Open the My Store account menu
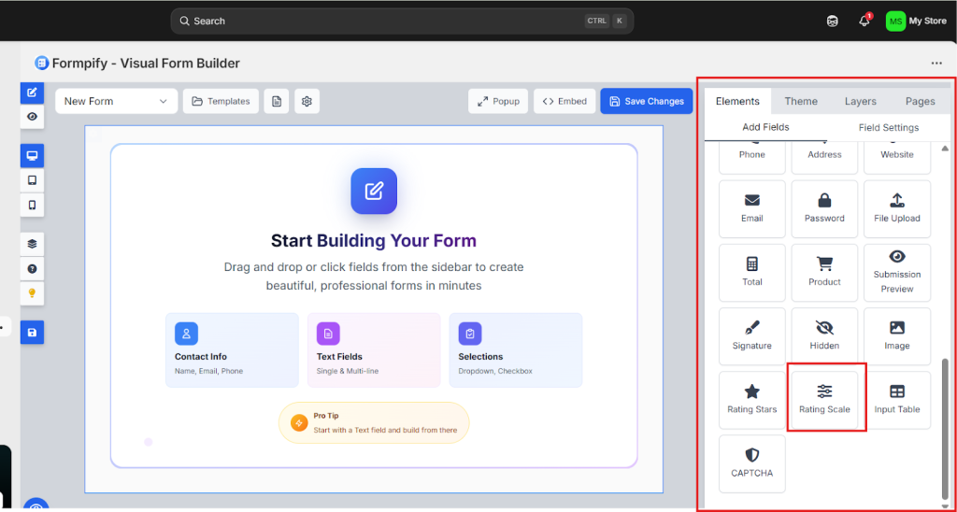The image size is (957, 512). pyautogui.click(x=916, y=21)
